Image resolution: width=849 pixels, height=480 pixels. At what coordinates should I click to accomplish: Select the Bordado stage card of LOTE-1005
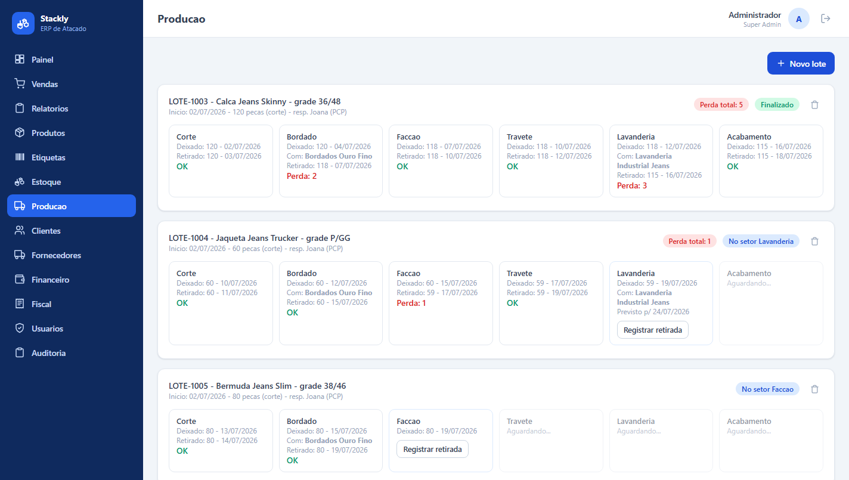pos(331,441)
